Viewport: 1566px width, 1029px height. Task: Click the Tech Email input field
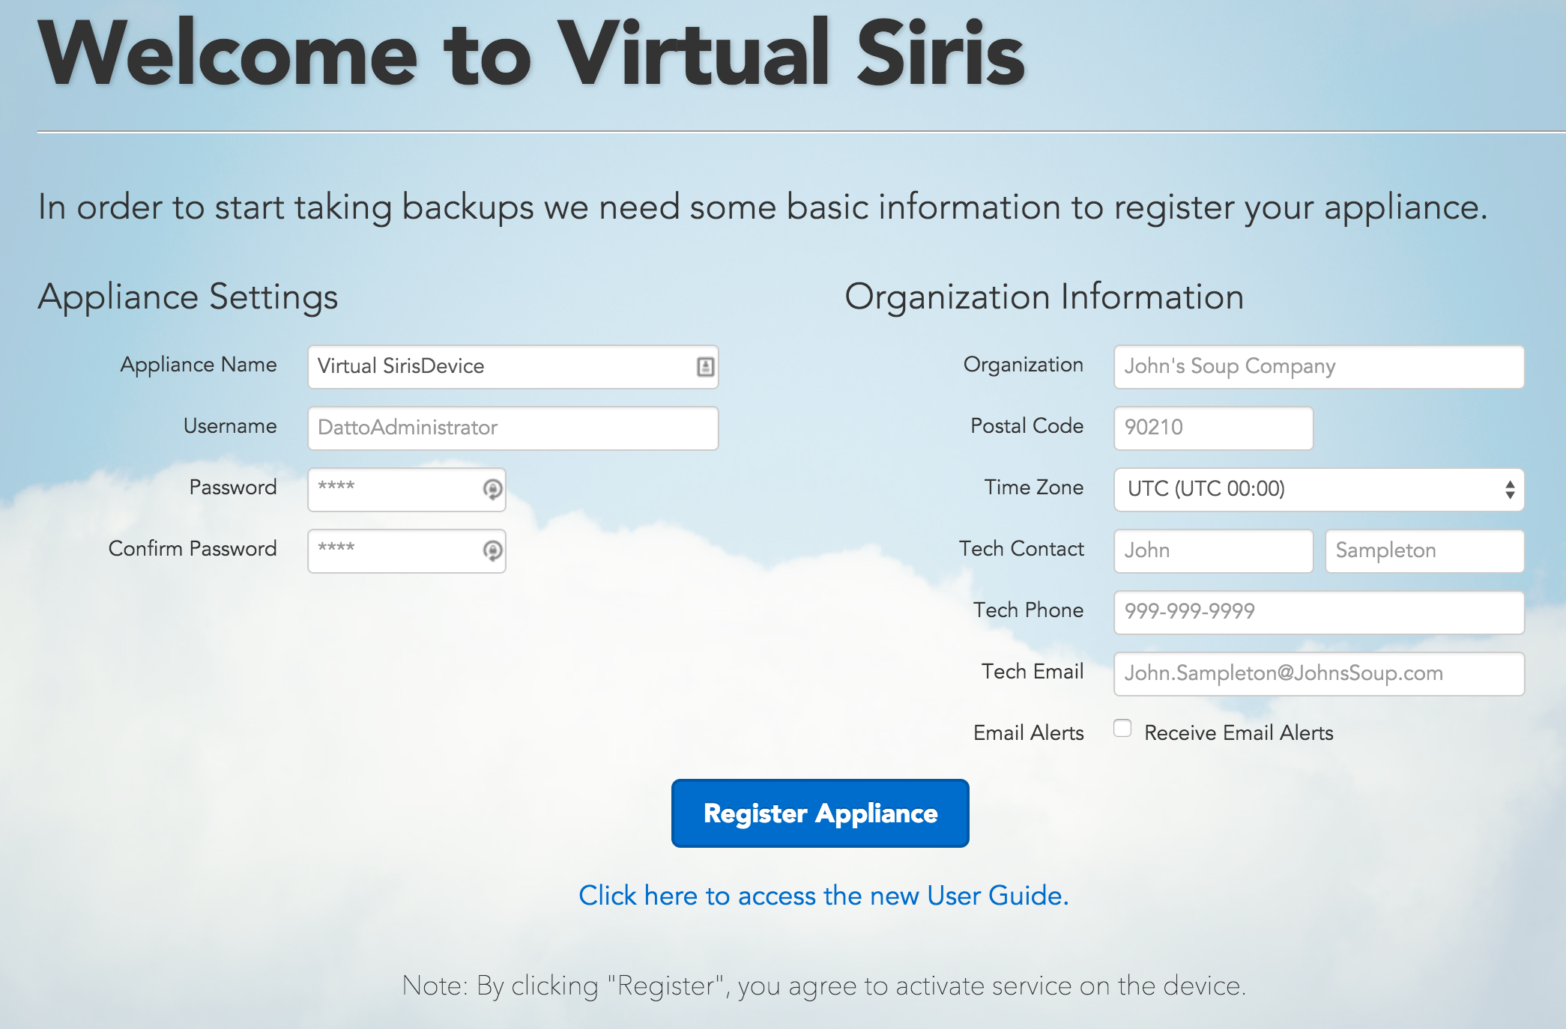tap(1319, 674)
